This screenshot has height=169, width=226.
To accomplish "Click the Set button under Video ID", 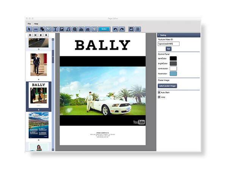I will tap(168, 49).
